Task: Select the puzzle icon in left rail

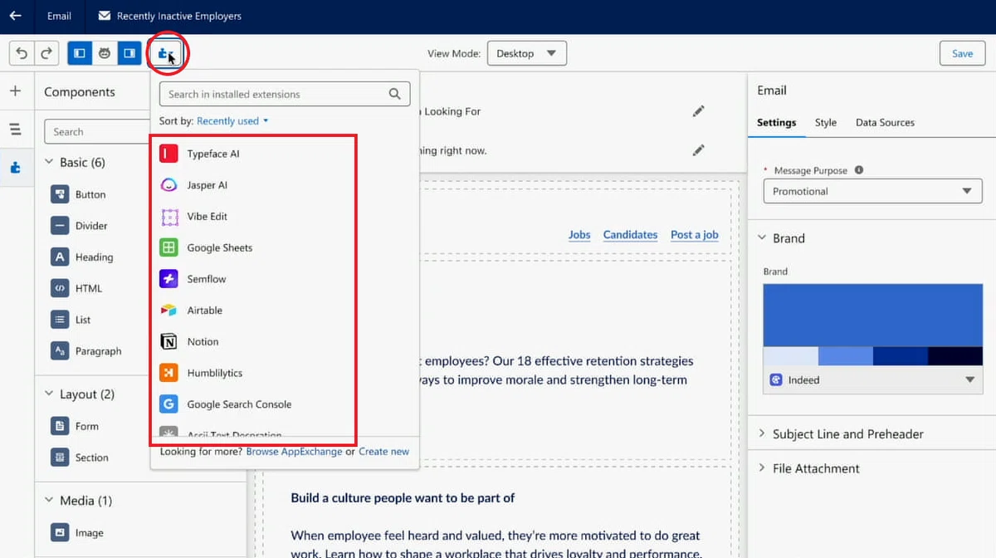Action: tap(16, 167)
